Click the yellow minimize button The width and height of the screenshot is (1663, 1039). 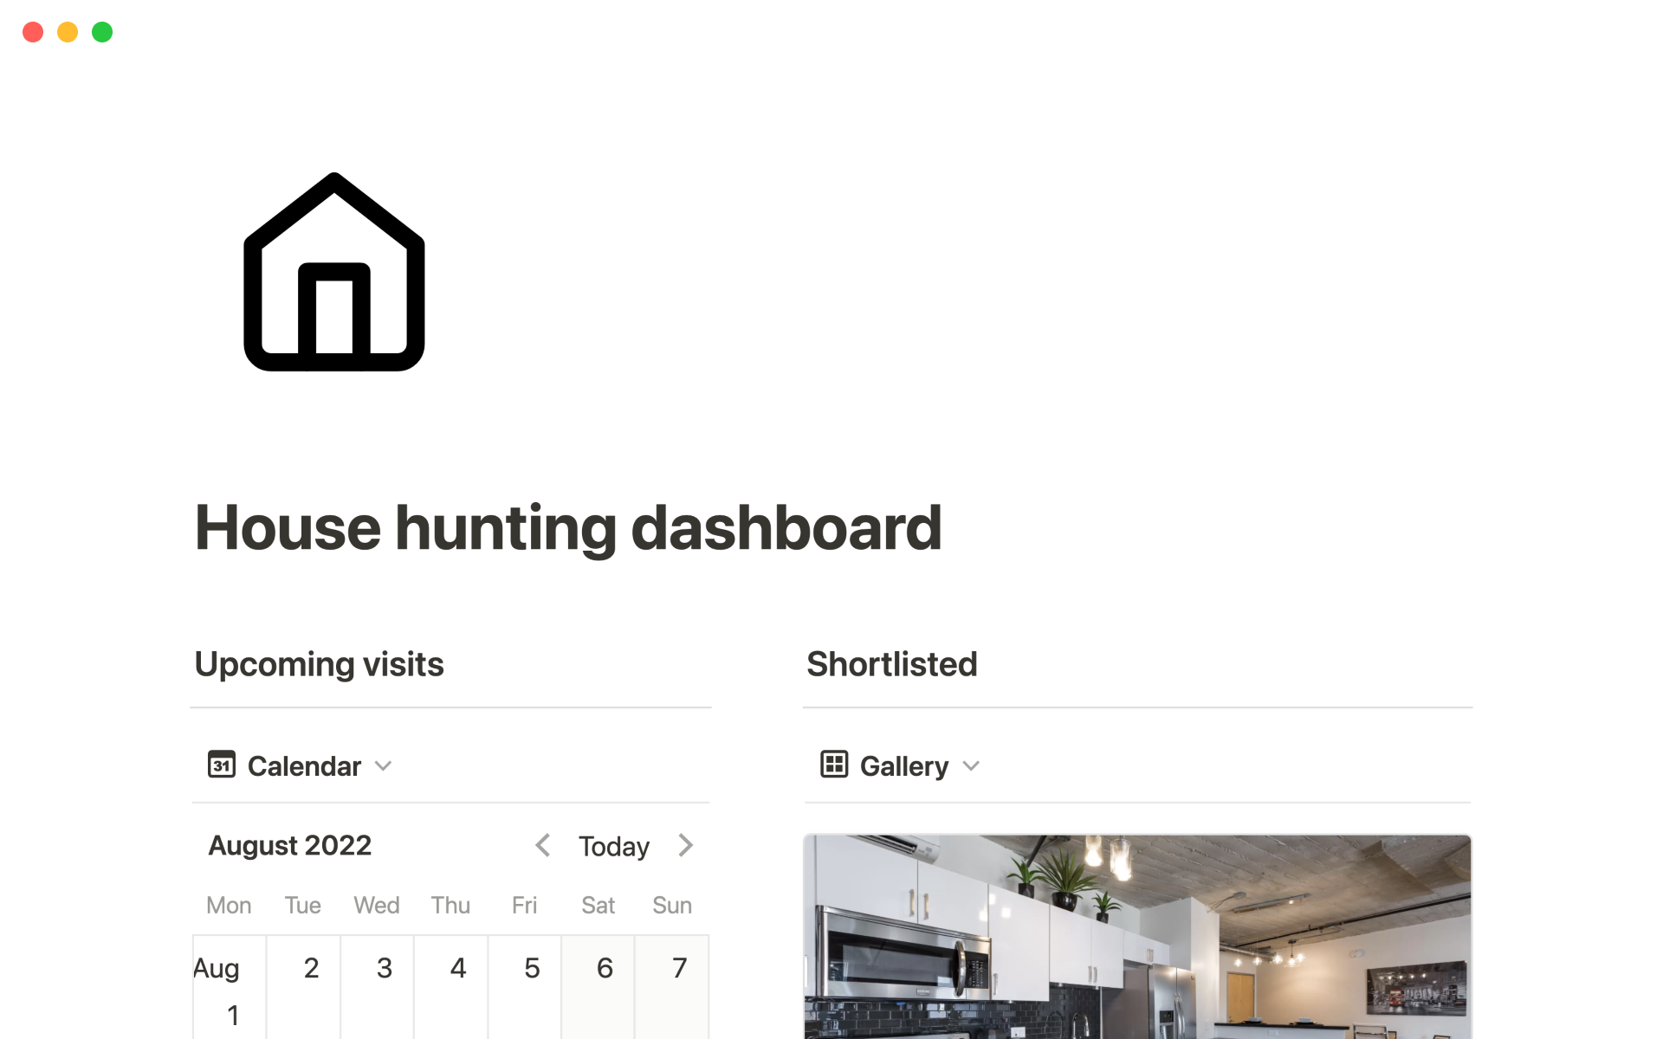[66, 32]
